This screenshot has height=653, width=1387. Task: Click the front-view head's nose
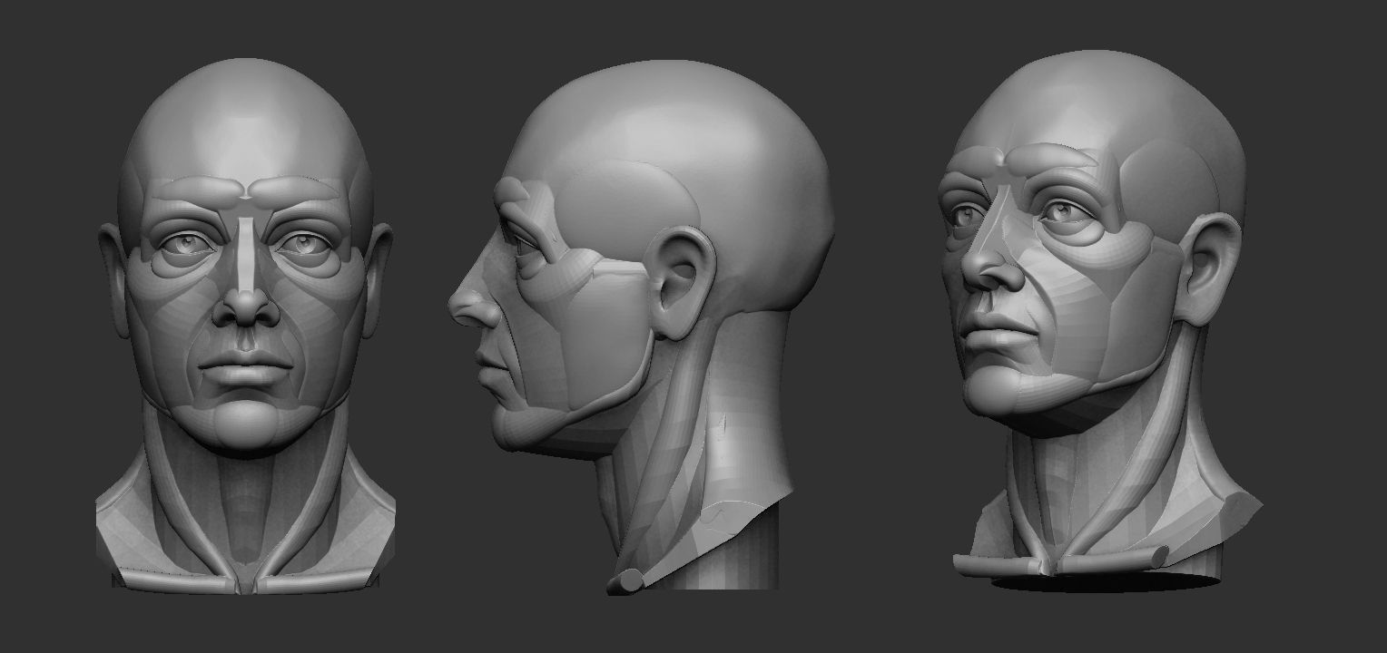click(x=246, y=304)
